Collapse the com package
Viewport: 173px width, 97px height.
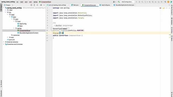(x=12, y=19)
